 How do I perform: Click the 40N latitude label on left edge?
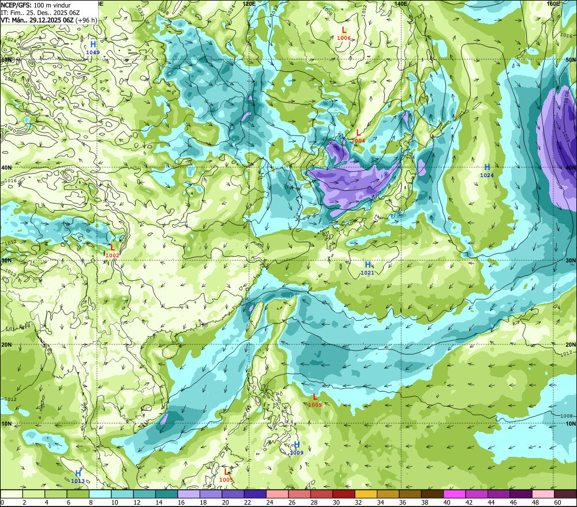tap(6, 167)
